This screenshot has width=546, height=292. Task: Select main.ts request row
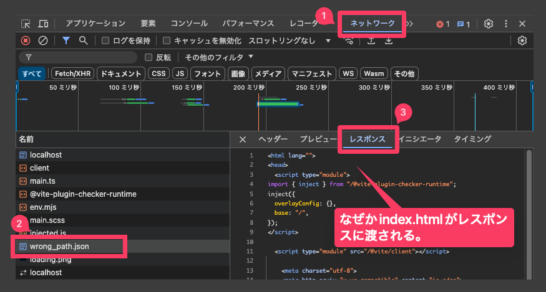point(122,181)
